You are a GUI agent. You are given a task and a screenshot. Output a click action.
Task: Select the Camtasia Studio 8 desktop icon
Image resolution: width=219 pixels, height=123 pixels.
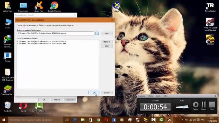pos(39,108)
